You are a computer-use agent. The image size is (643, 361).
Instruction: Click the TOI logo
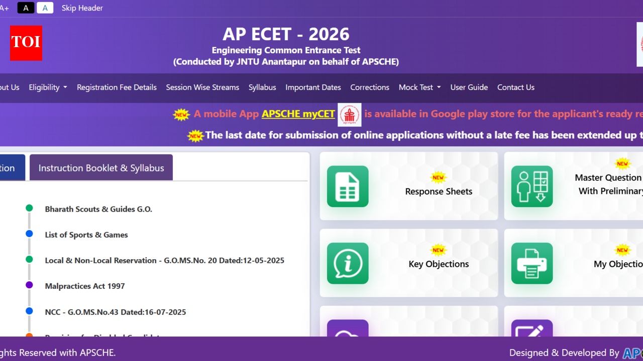click(x=26, y=44)
